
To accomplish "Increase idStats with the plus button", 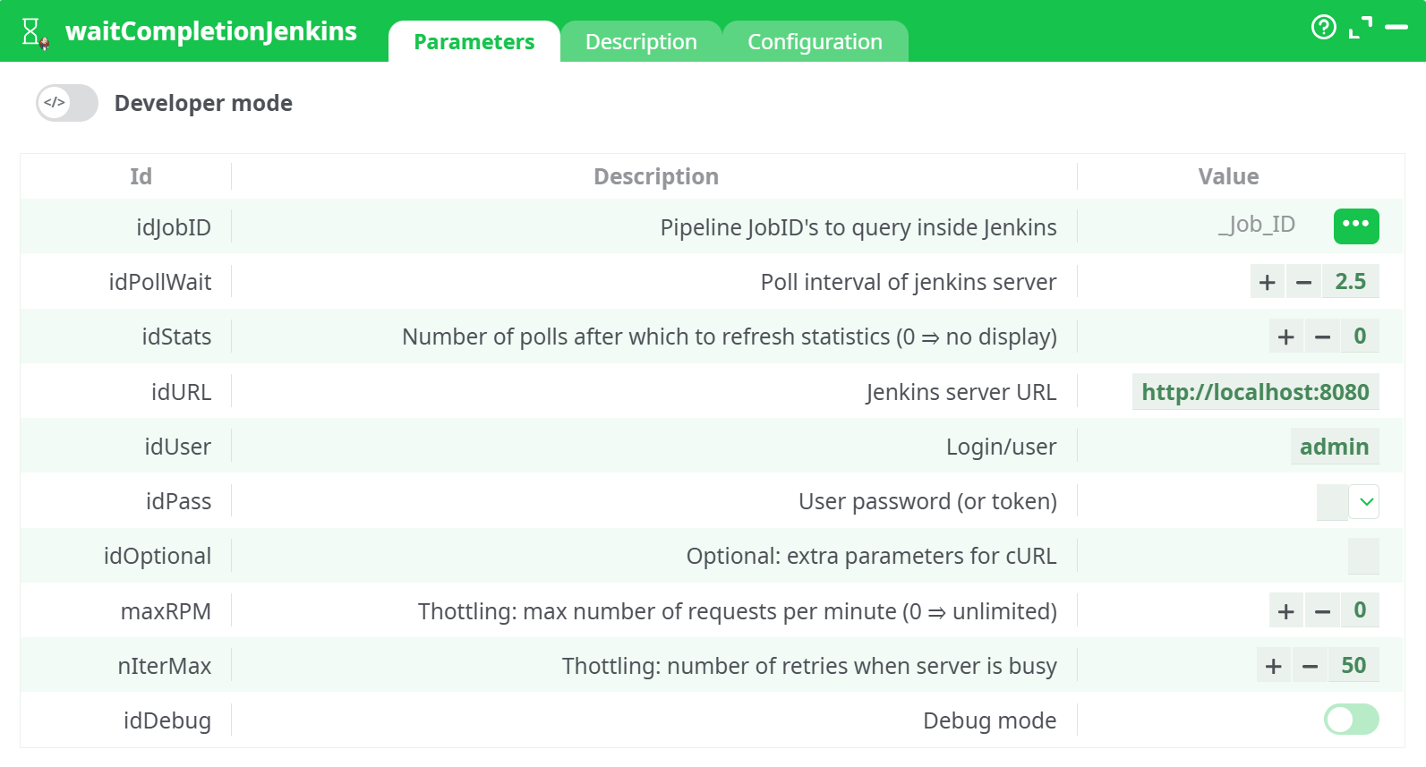I will tap(1286, 337).
